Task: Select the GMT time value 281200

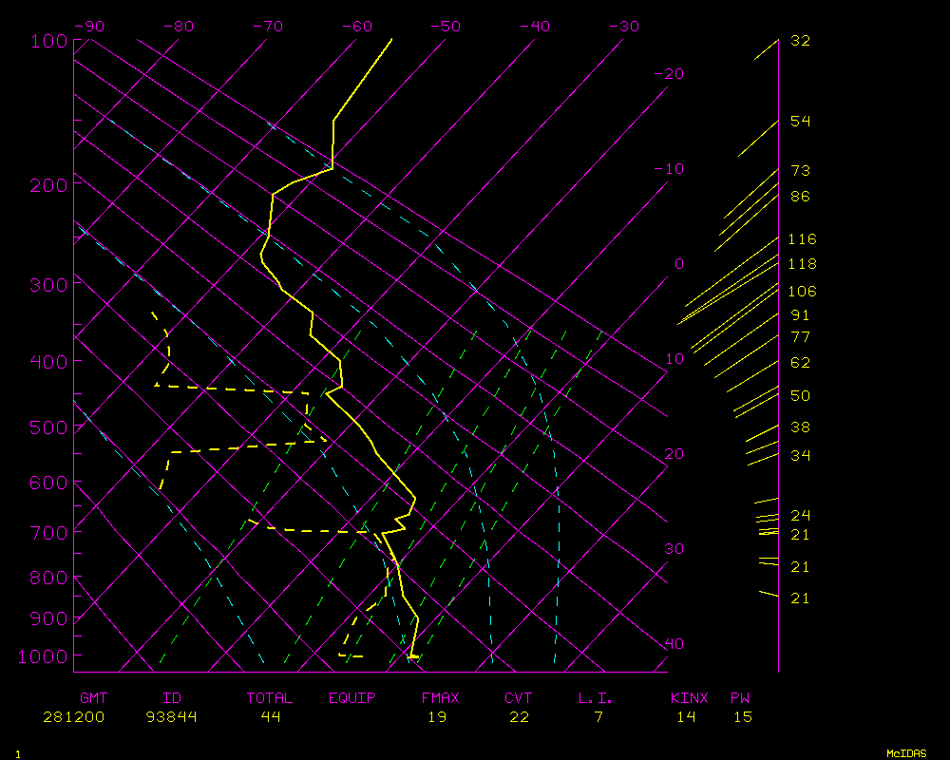Action: click(x=74, y=717)
